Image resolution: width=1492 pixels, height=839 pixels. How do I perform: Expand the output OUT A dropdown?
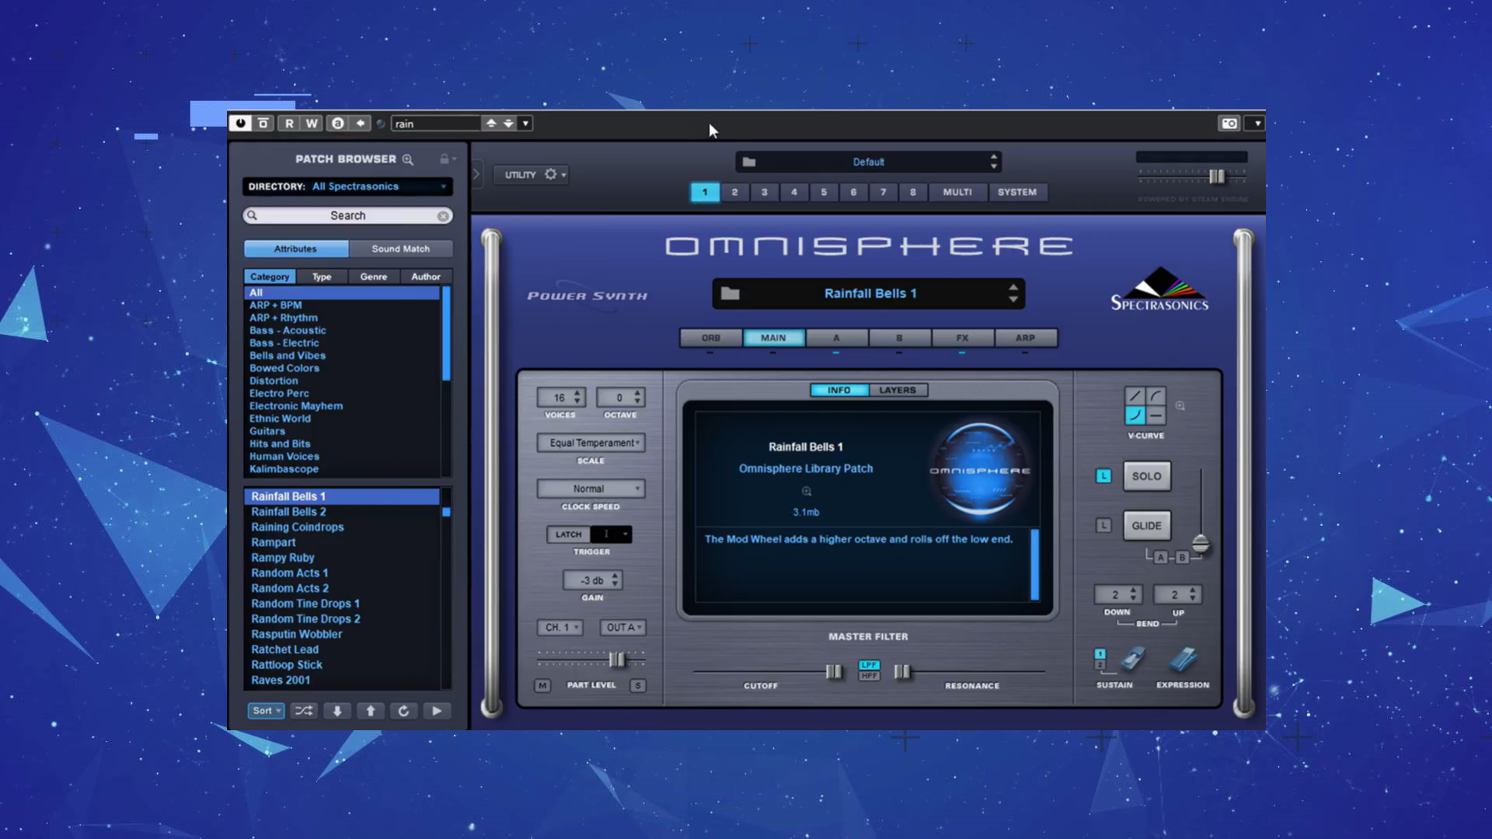[x=622, y=627]
